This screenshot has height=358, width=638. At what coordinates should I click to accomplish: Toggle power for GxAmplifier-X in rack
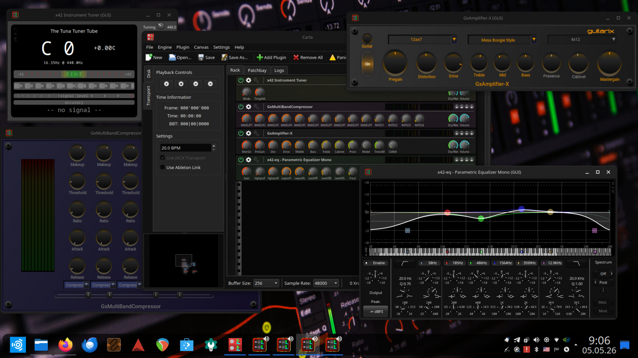coord(241,133)
